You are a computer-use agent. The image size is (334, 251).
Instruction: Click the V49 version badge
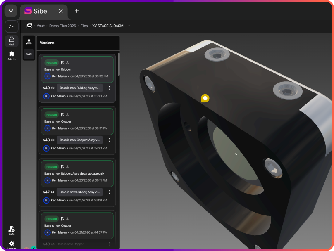click(x=29, y=54)
